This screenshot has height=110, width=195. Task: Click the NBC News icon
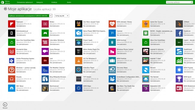12,88
